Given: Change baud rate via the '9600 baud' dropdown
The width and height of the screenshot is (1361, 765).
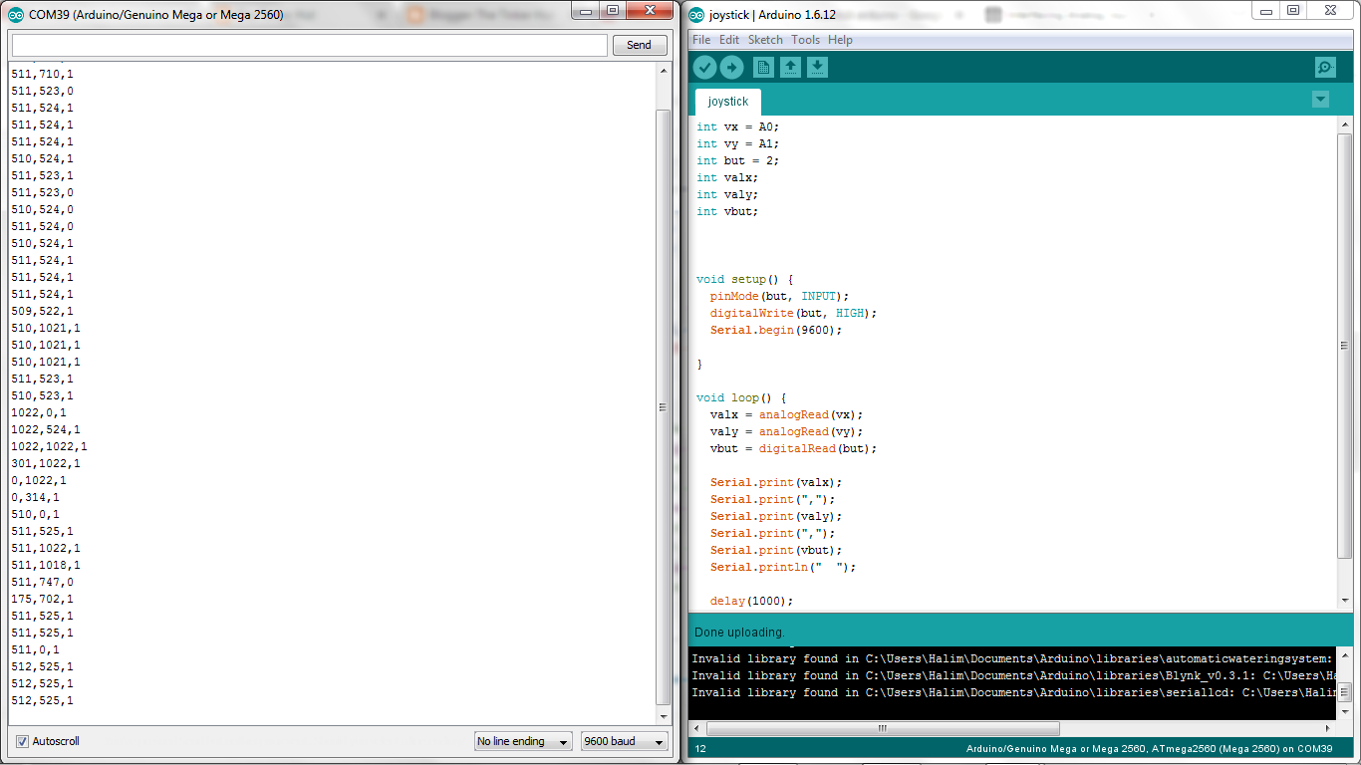Looking at the screenshot, I should (624, 741).
